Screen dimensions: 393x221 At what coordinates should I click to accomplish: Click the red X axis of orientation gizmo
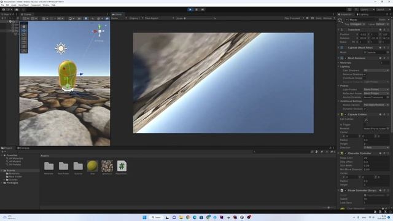95,31
